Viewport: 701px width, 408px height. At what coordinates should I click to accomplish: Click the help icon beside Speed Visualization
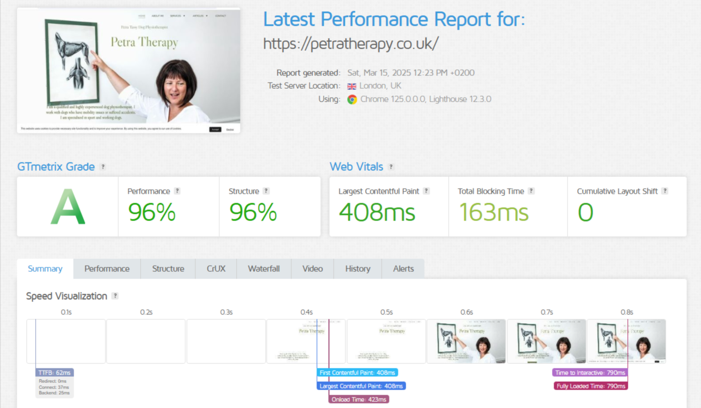pyautogui.click(x=115, y=296)
